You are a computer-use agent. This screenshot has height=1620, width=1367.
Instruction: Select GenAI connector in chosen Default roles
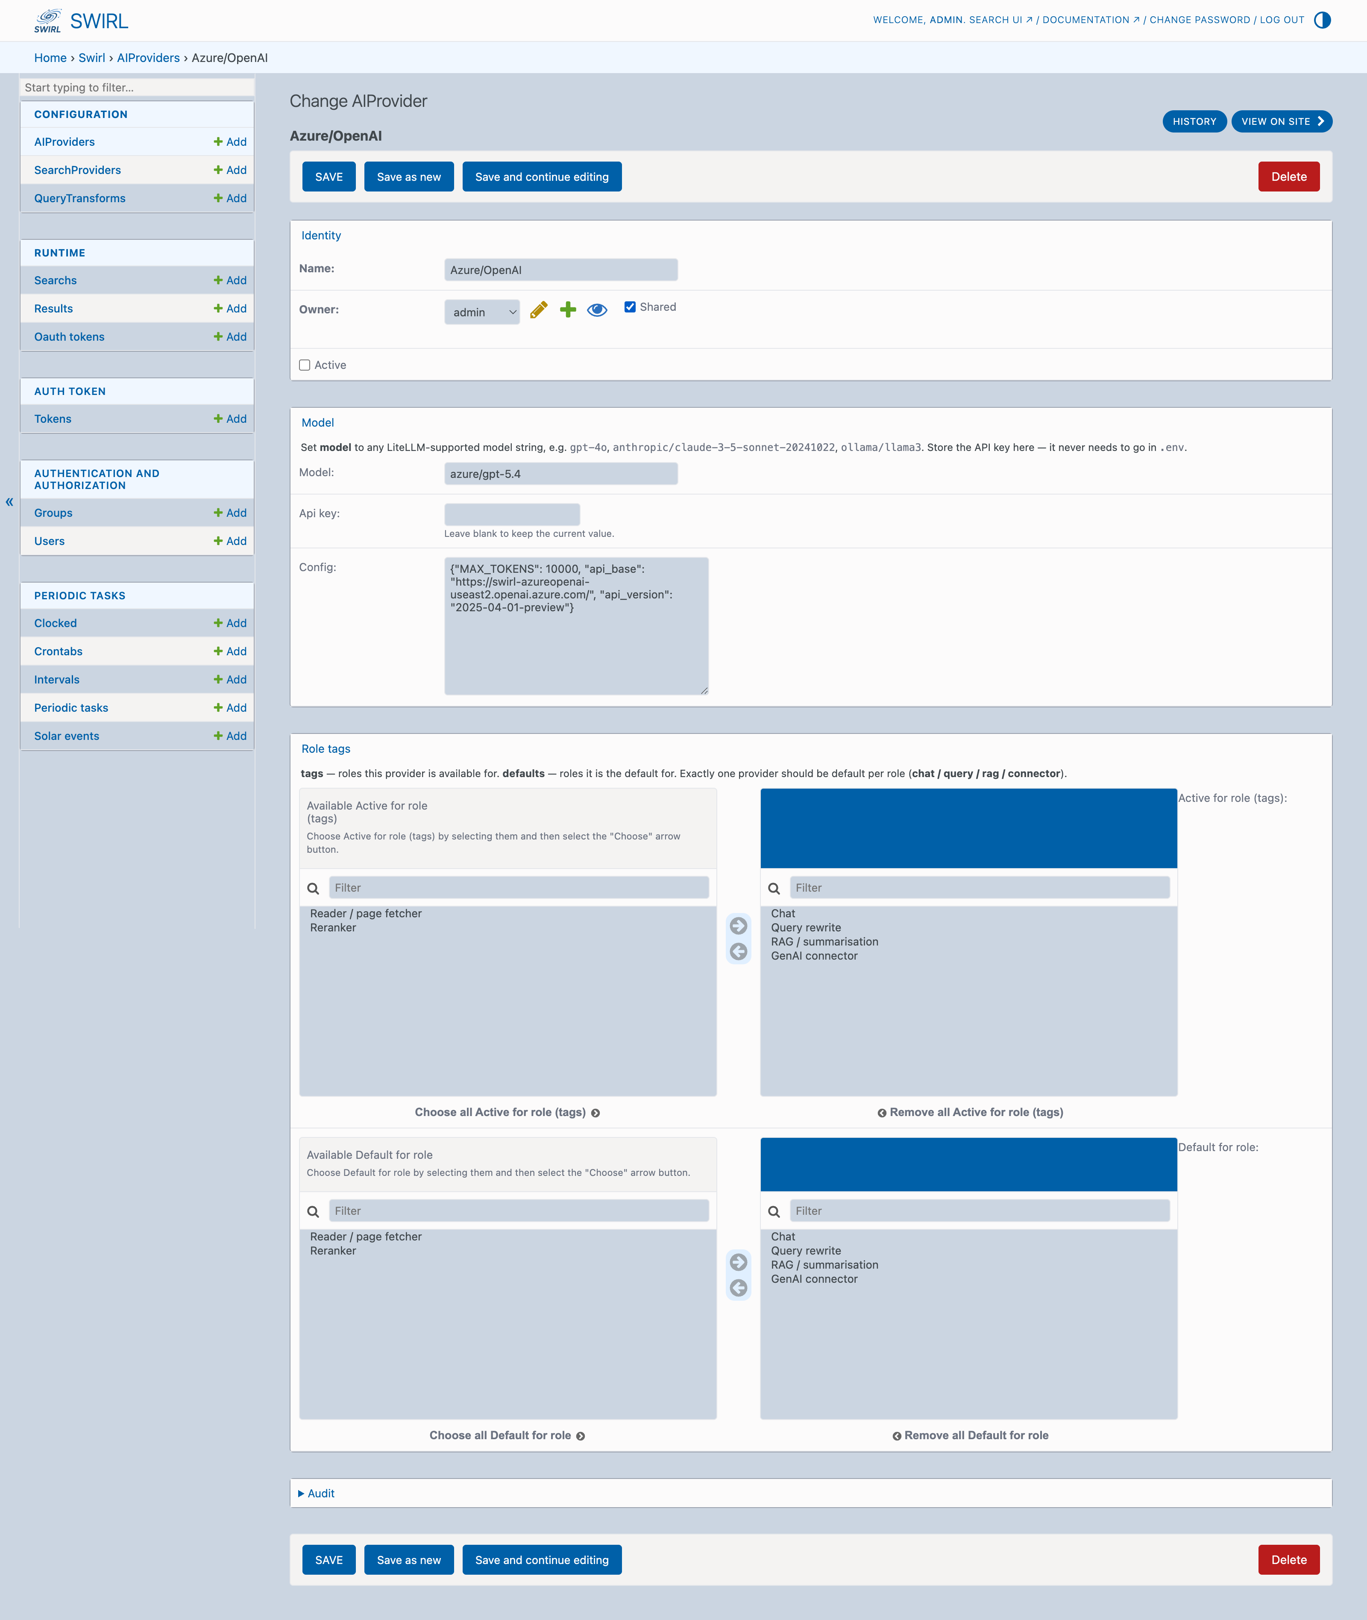pyautogui.click(x=815, y=1279)
